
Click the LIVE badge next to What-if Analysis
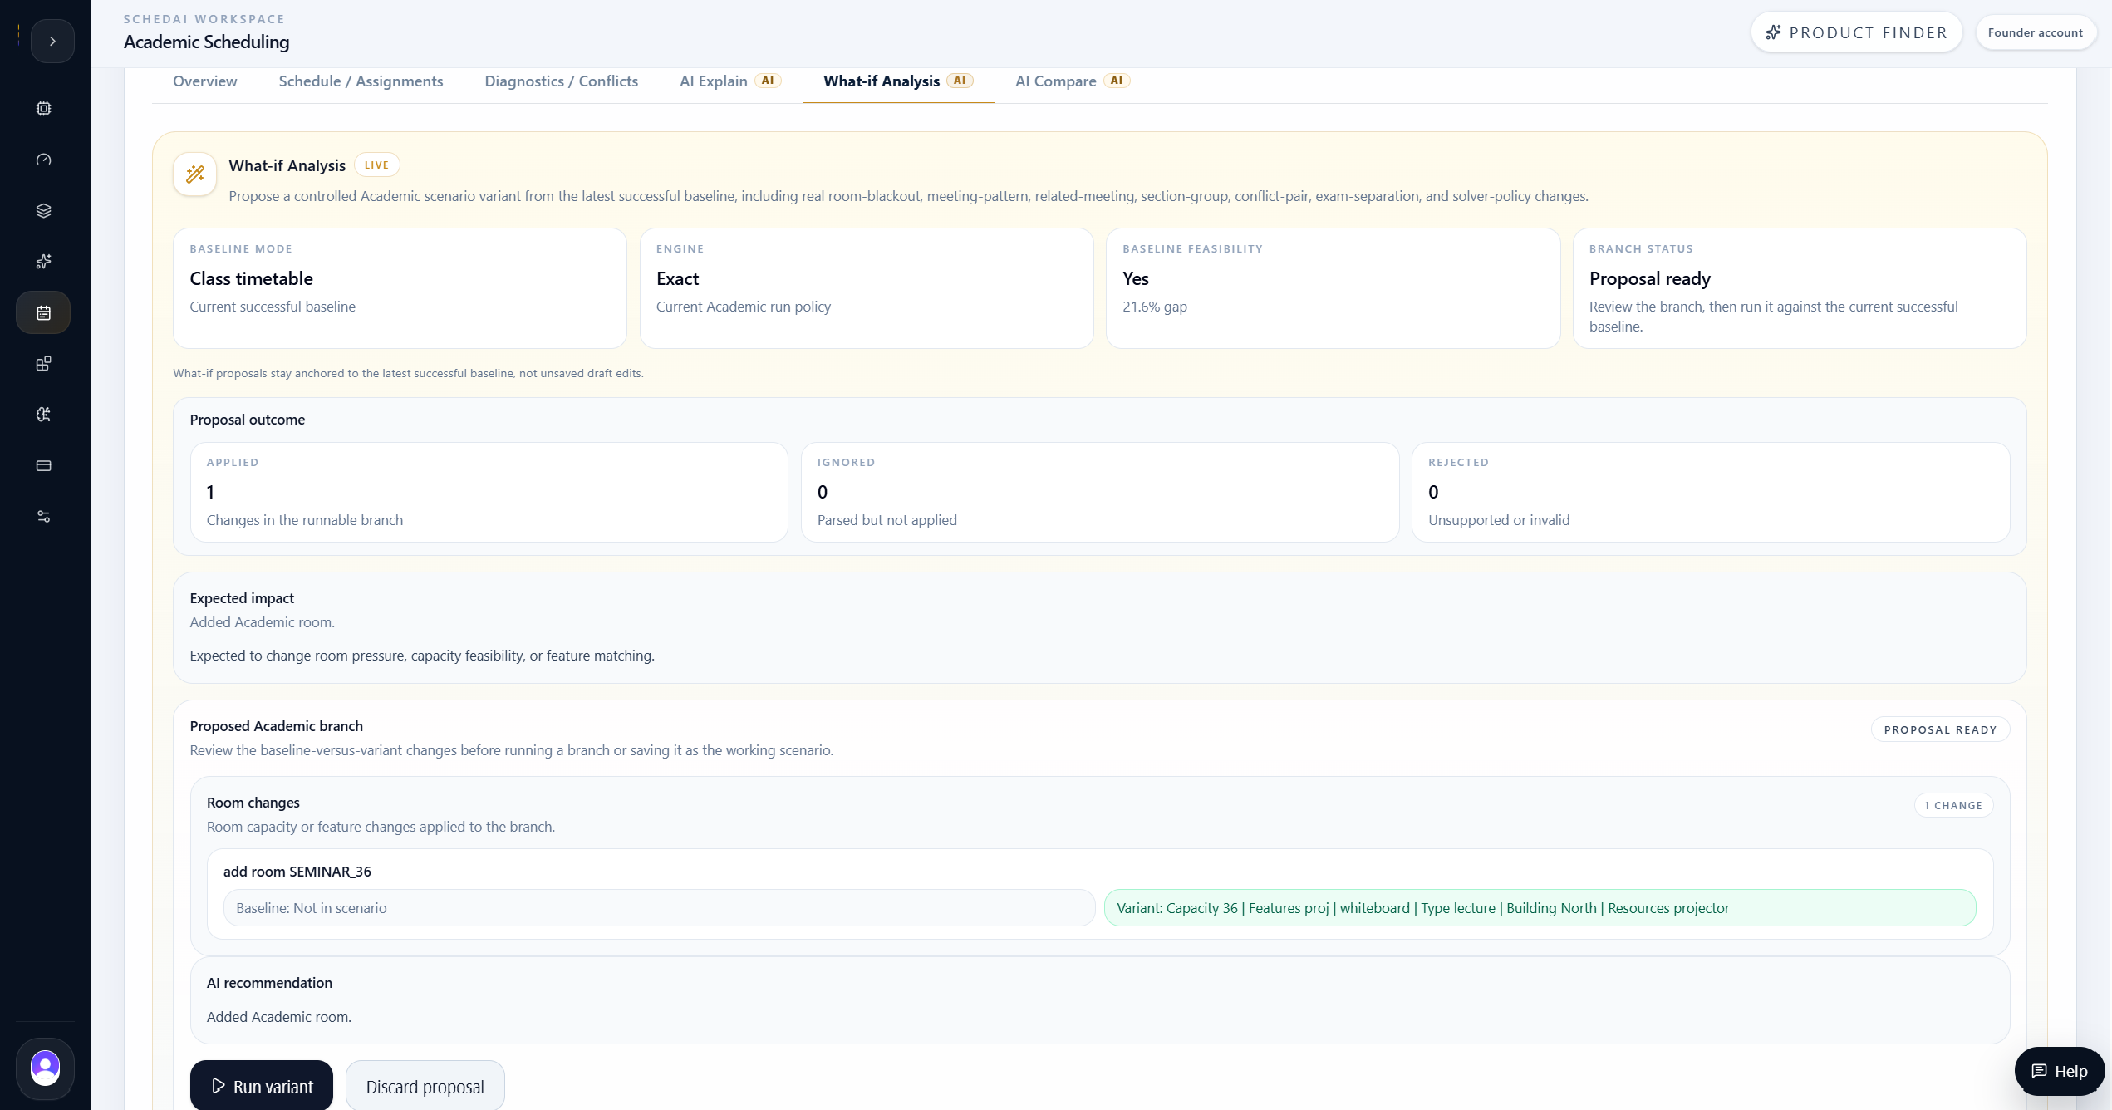point(377,165)
